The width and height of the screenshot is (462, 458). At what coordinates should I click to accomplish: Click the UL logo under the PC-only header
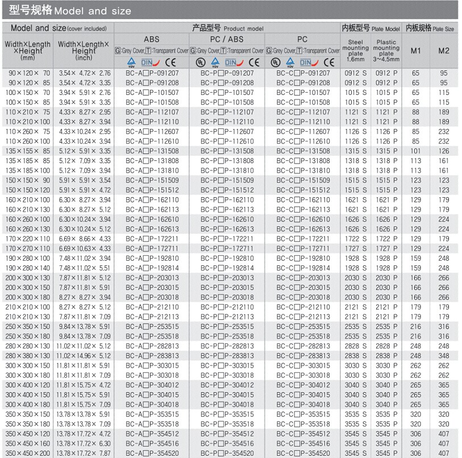tap(276, 63)
